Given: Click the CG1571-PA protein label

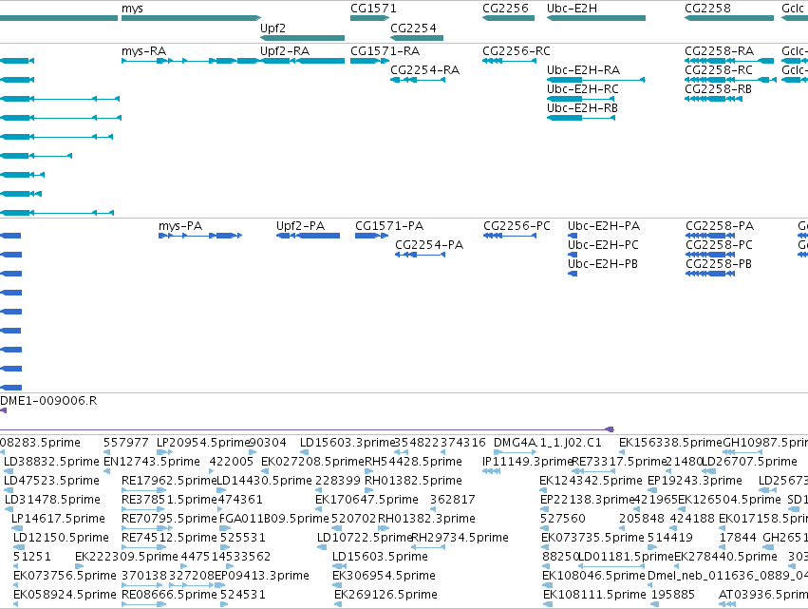Looking at the screenshot, I should click(x=389, y=226).
